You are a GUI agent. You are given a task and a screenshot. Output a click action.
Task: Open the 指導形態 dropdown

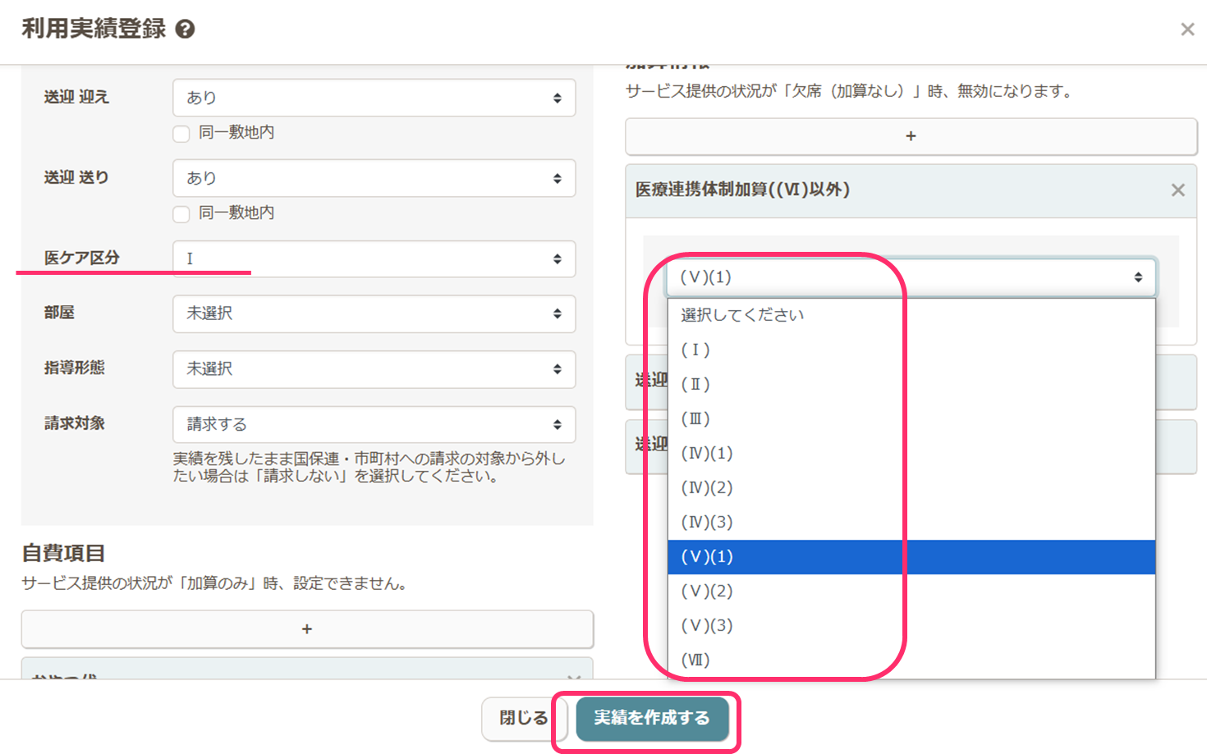(374, 369)
